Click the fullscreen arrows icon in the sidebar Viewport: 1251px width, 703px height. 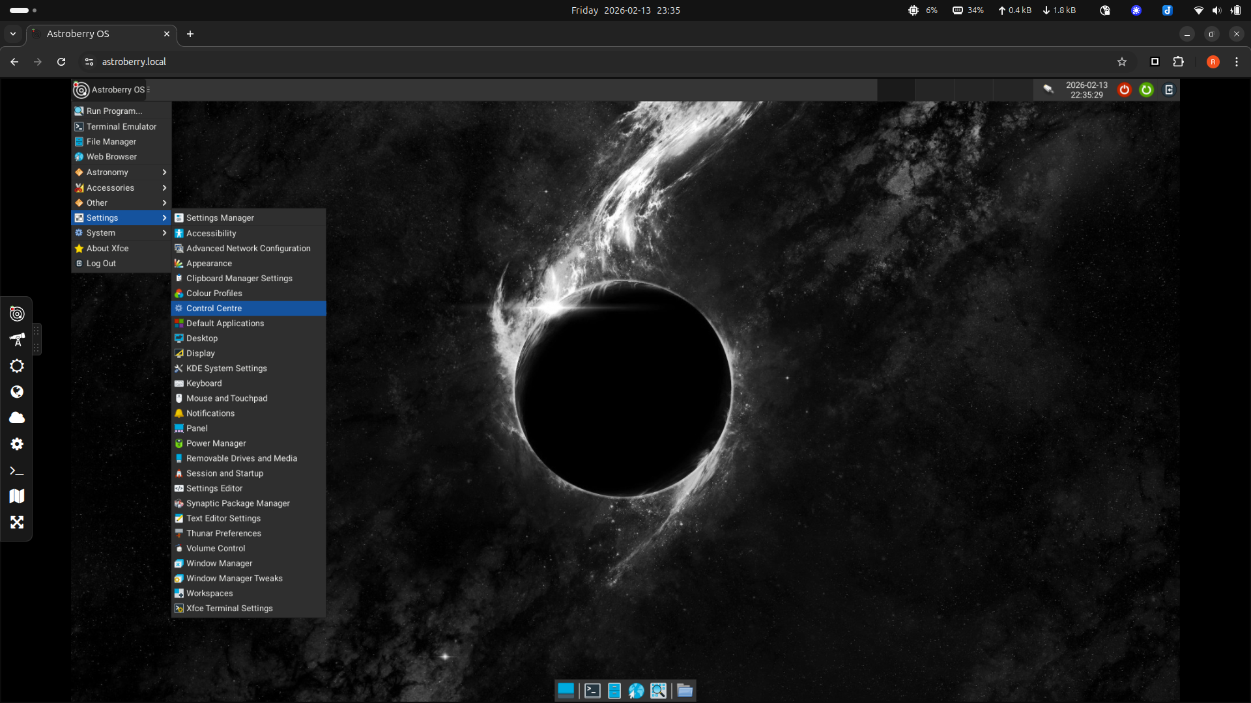(17, 522)
